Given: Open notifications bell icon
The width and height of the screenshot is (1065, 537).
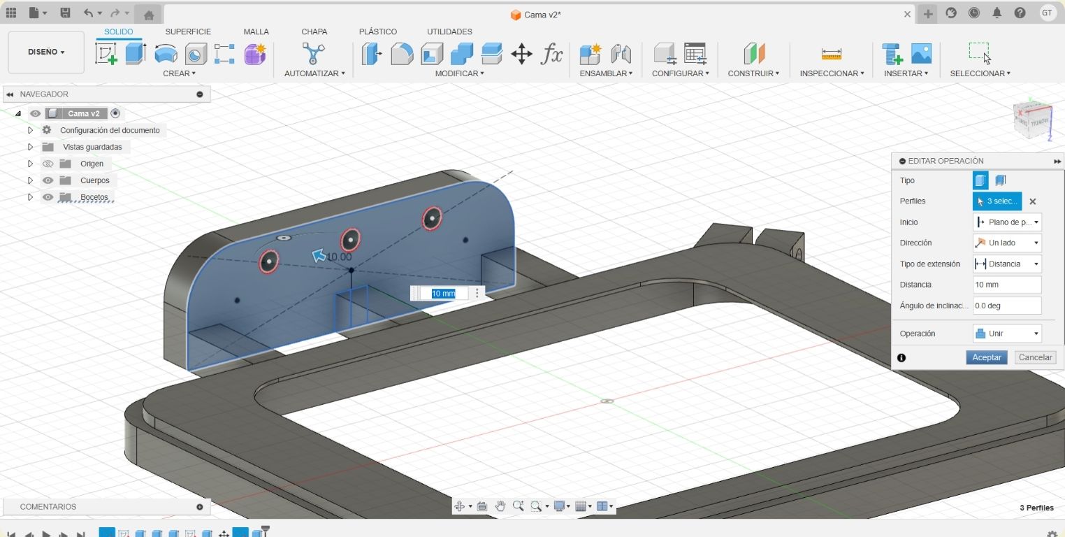Looking at the screenshot, I should tap(997, 13).
